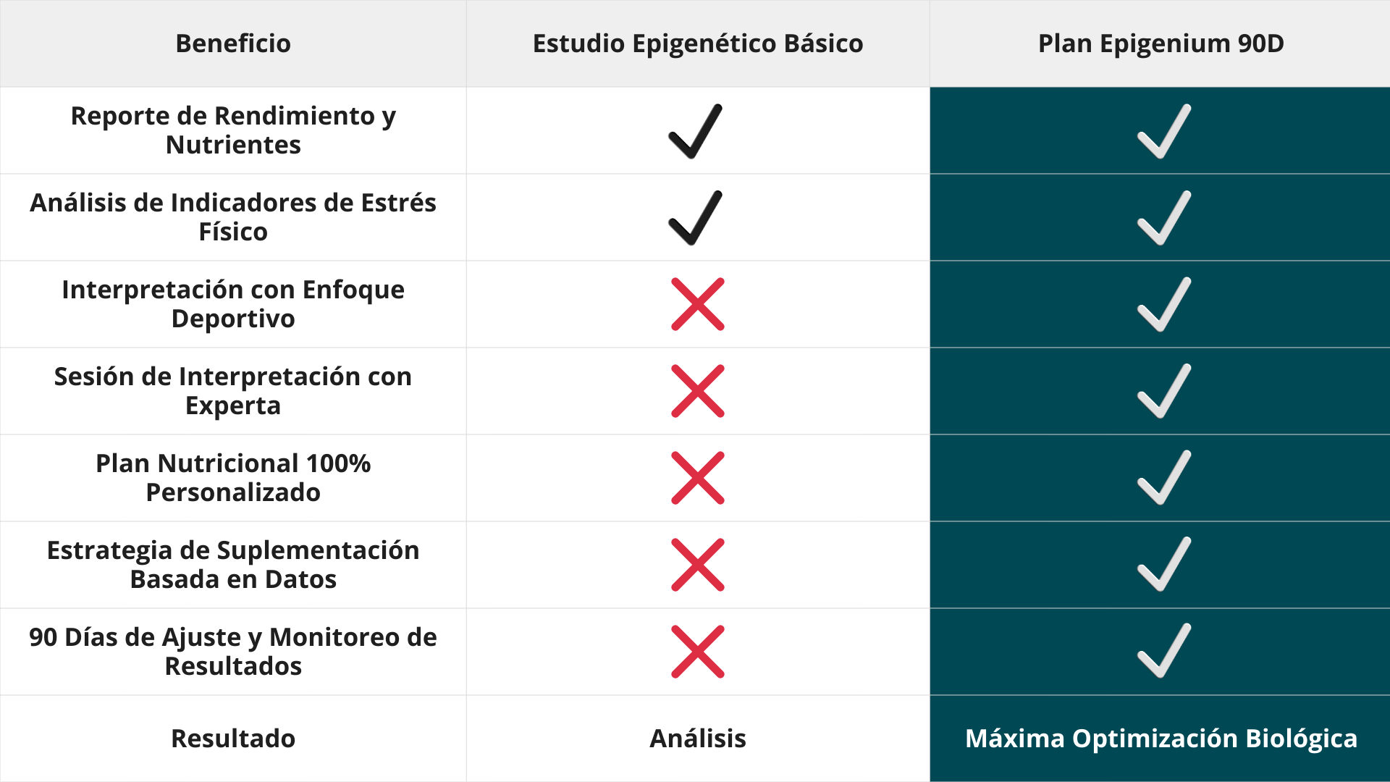Click white checkmark for Plan Nutricional row
Screen dimensions: 1390x782
click(x=1163, y=478)
